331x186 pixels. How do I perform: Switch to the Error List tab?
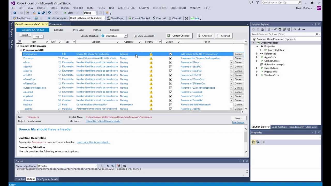click(x=20, y=179)
